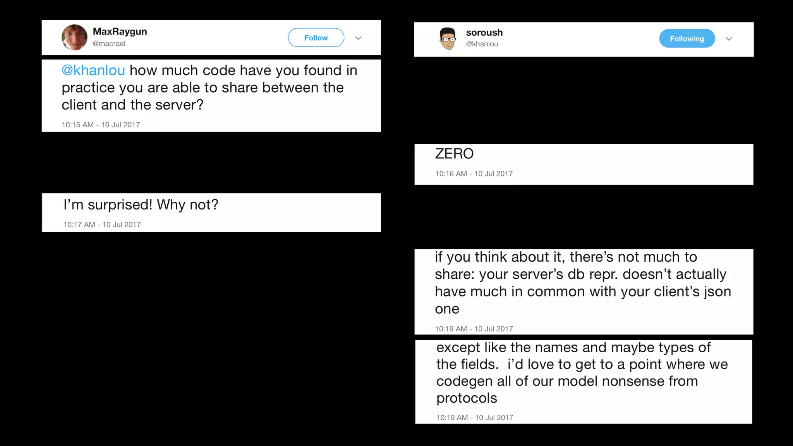Select the "I'm surprised! Why not?" tweet
This screenshot has height=446, width=793.
[x=141, y=205]
